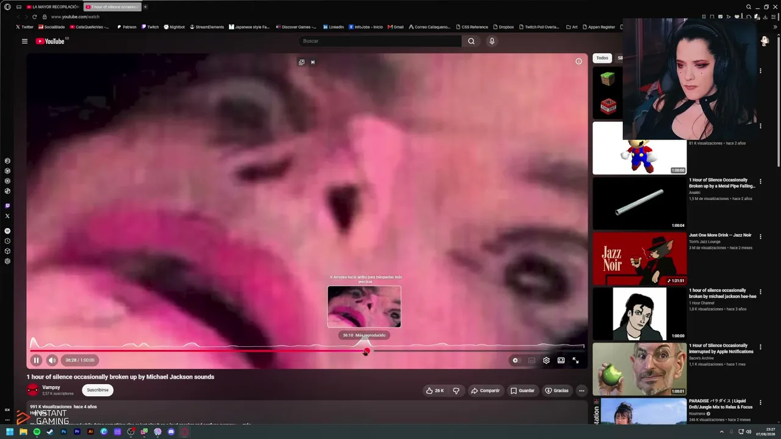The width and height of the screenshot is (781, 439).
Task: Open the Apple Notifications video thumbnail
Action: (639, 369)
